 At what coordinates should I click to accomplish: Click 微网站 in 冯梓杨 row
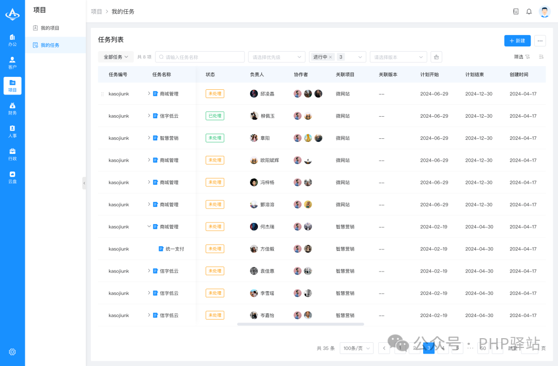coord(343,182)
